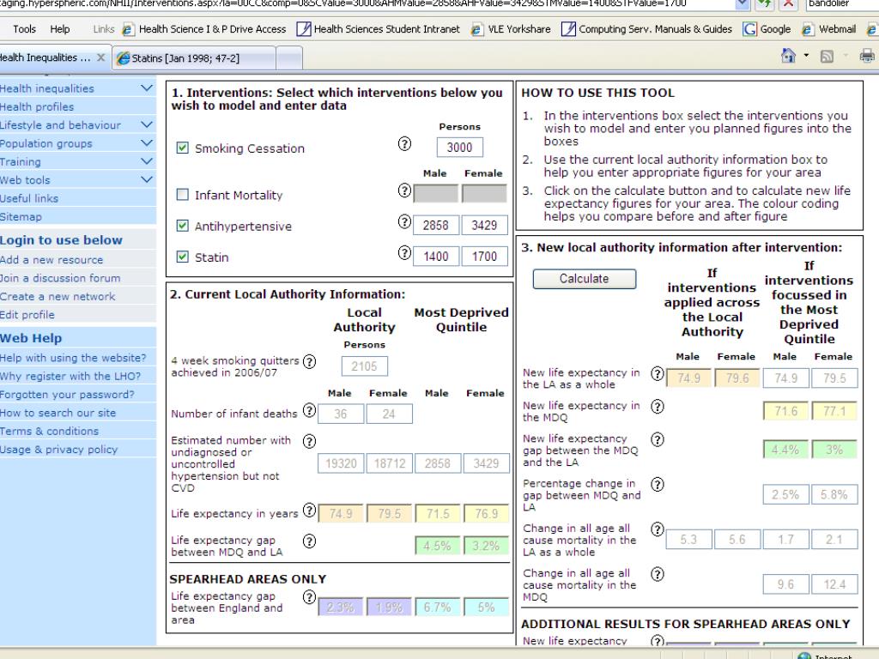The image size is (879, 659).
Task: Click Join a discussion forum link
Action: pyautogui.click(x=60, y=279)
